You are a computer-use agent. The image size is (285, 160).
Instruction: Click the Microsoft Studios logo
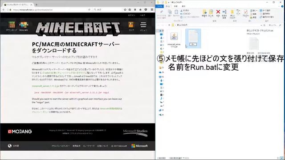point(135,133)
